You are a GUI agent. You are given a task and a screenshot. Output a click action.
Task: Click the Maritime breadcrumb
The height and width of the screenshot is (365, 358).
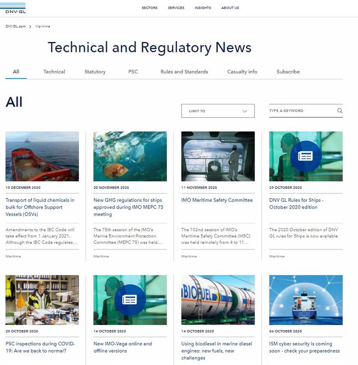coord(42,26)
